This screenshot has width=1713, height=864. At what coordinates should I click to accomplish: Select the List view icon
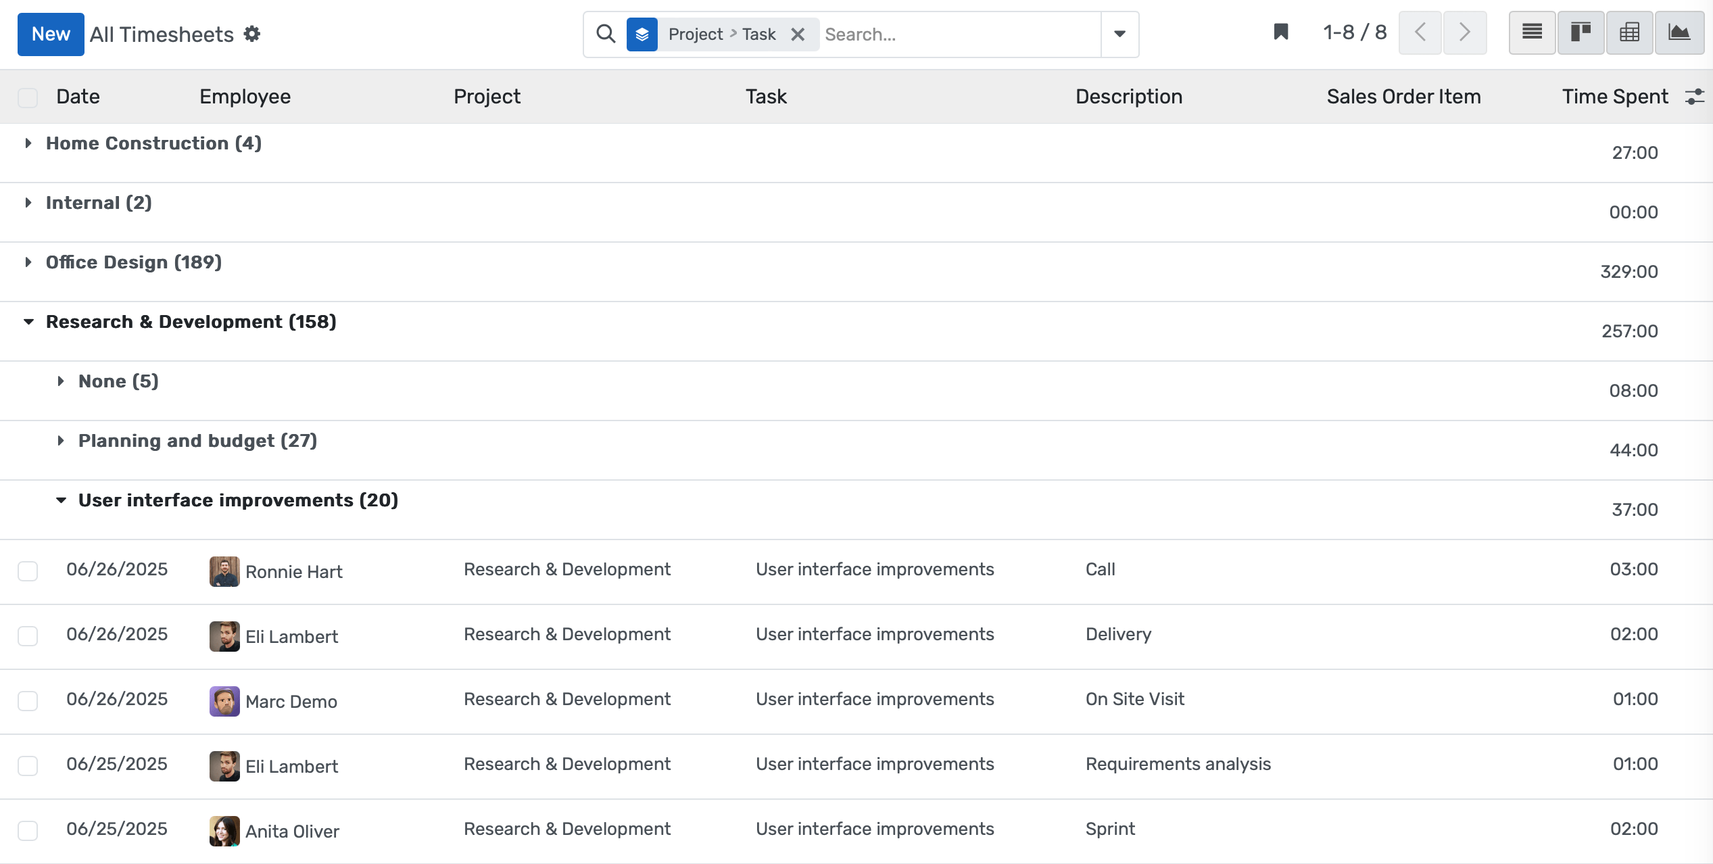click(1531, 32)
